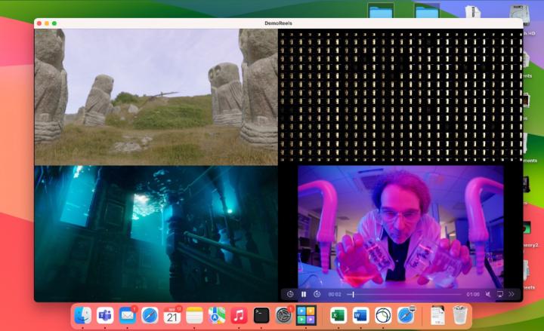Click the DemoReels app icon in the Dock
The width and height of the screenshot is (544, 331).
(x=306, y=315)
